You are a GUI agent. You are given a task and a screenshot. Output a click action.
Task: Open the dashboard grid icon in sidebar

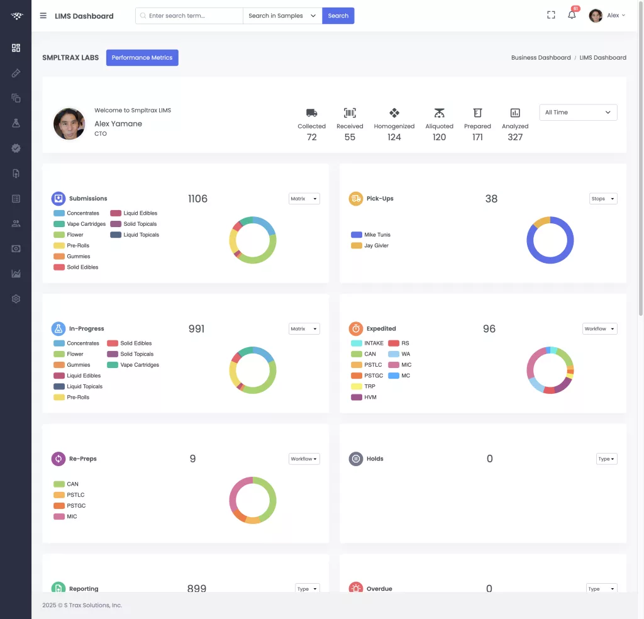(16, 48)
